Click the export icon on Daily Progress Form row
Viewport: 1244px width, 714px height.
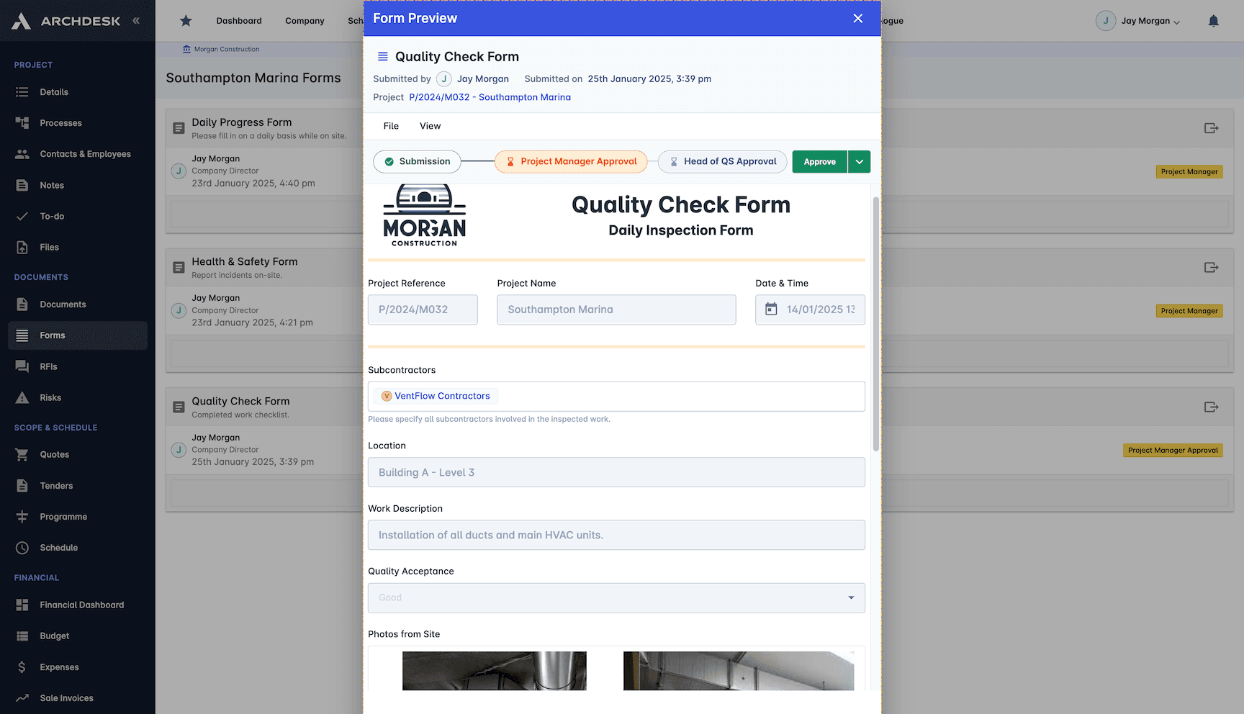click(1211, 127)
